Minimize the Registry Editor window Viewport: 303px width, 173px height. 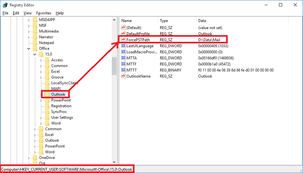point(266,5)
